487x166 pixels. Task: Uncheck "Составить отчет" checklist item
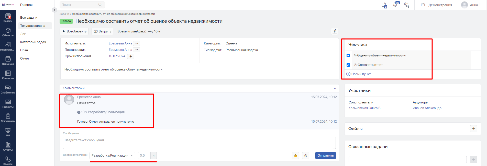[348, 65]
